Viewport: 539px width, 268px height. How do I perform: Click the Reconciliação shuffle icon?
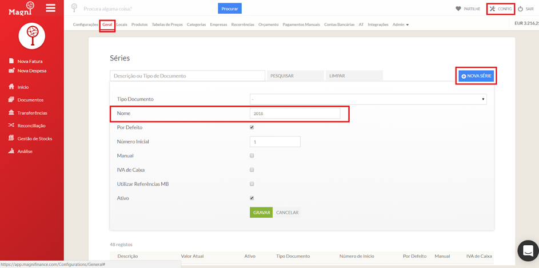tap(11, 125)
